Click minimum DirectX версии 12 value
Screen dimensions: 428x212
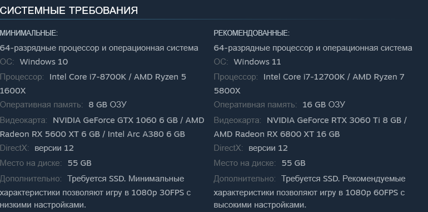(54, 148)
